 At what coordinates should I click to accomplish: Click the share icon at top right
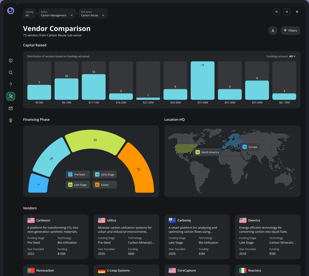click(x=287, y=12)
